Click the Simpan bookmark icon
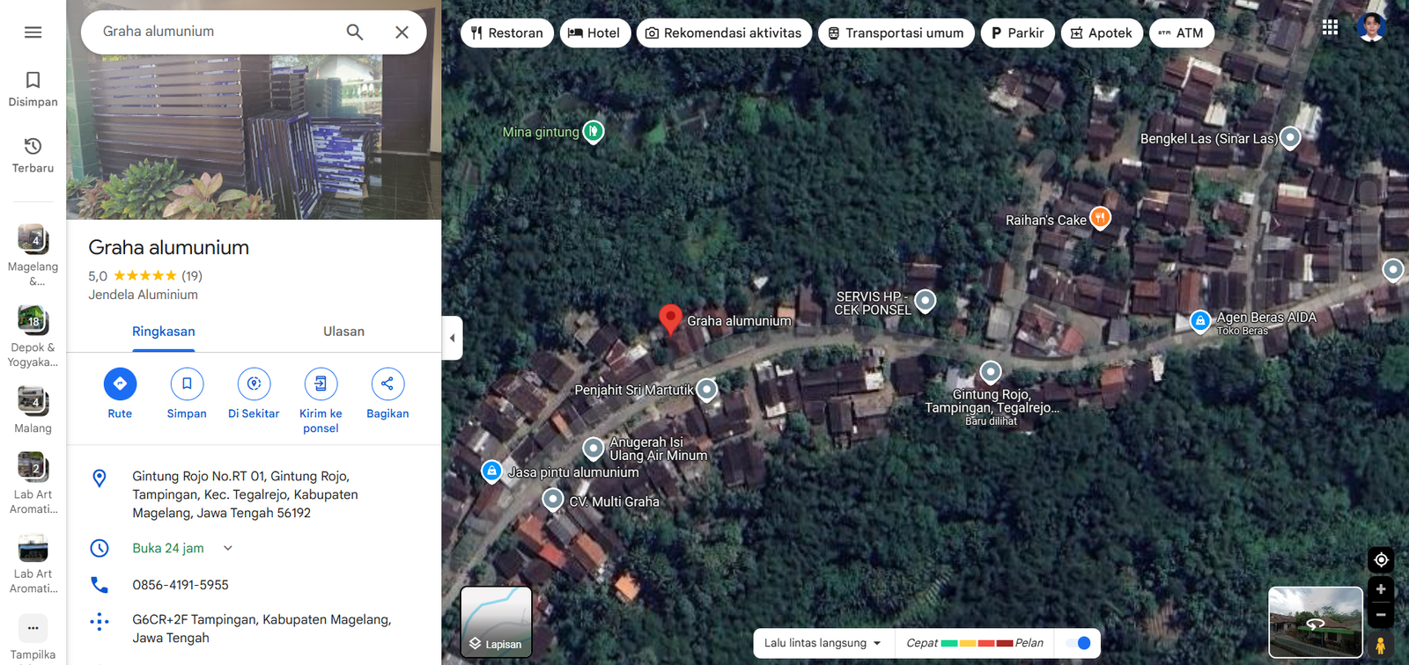The height and width of the screenshot is (665, 1409). coord(187,384)
